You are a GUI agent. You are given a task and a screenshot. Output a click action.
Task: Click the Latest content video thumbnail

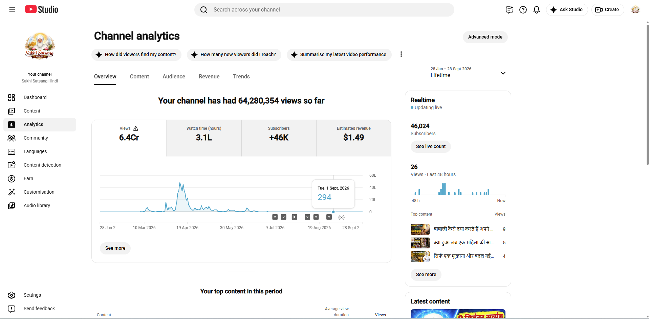point(458,314)
